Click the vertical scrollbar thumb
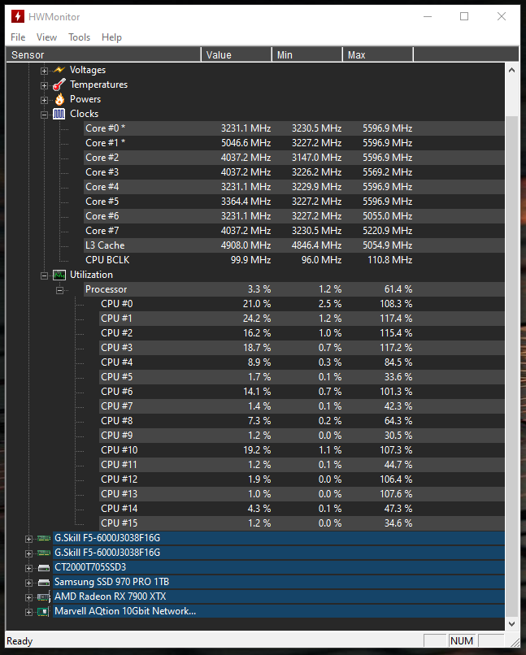 coord(512,366)
